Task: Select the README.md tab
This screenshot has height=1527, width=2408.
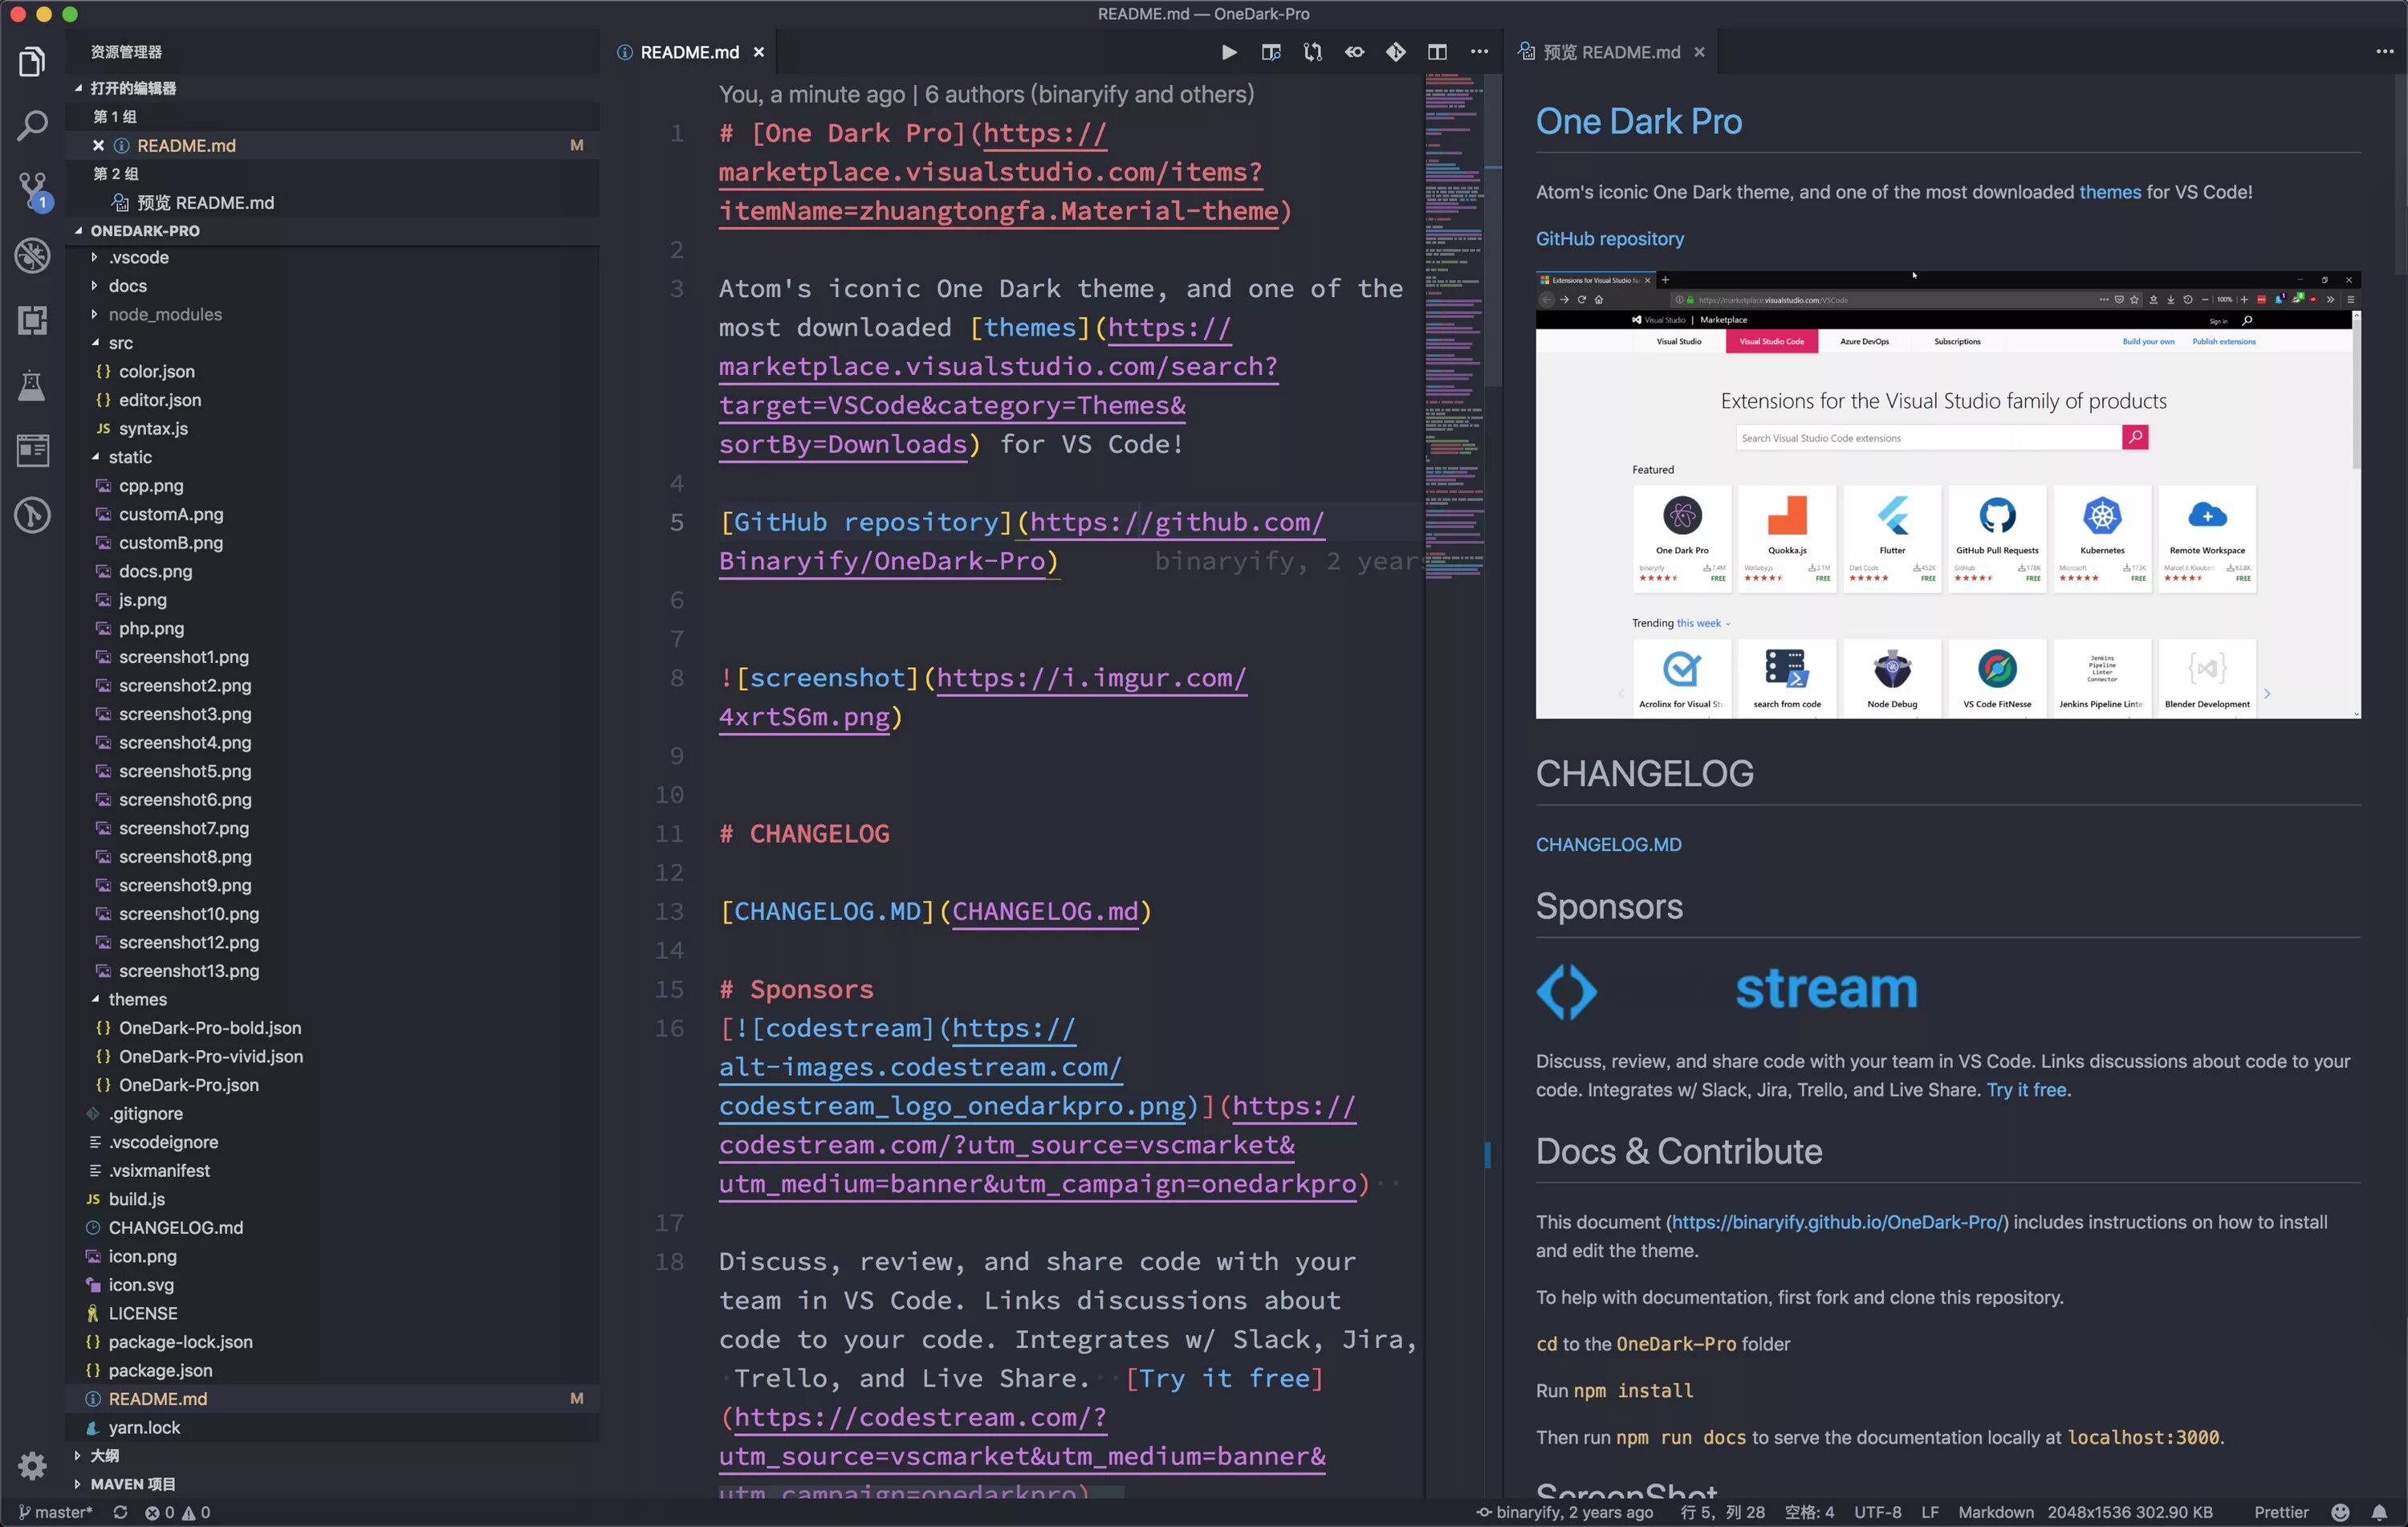Action: coord(688,51)
